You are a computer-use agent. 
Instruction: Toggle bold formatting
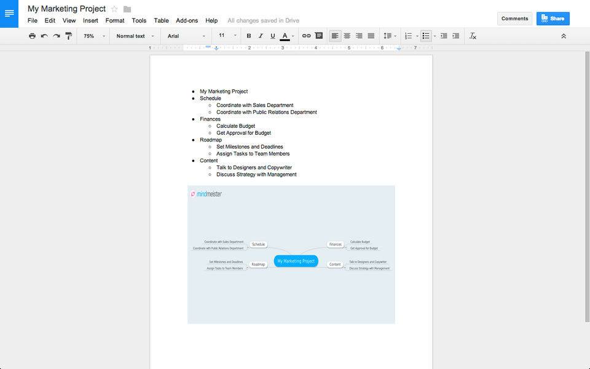249,36
